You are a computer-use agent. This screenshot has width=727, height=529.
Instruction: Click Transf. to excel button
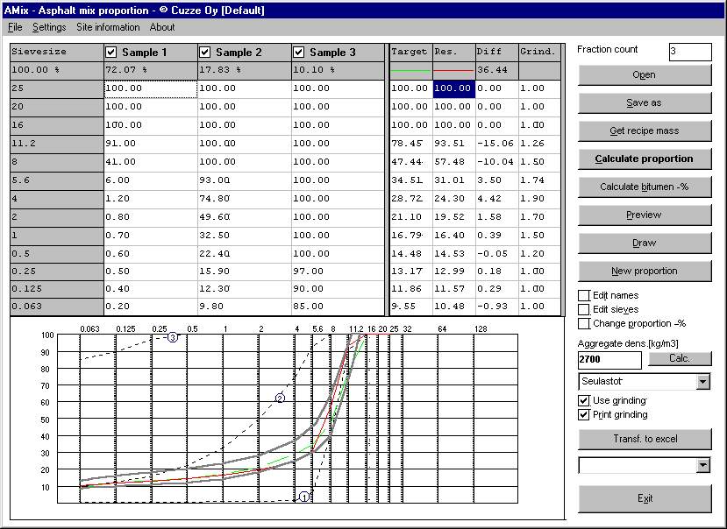(645, 439)
